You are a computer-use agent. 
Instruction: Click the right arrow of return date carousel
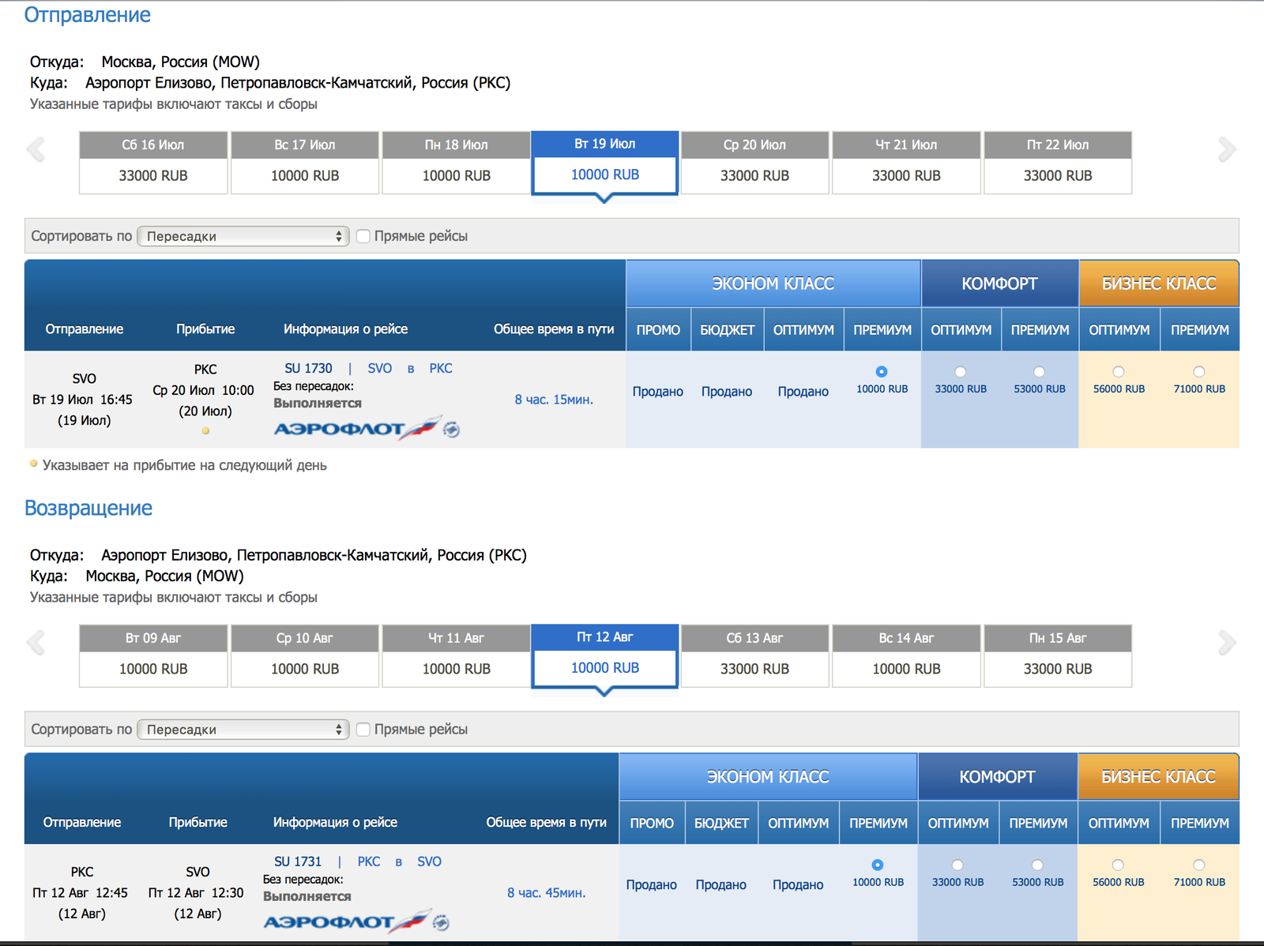(x=1226, y=643)
